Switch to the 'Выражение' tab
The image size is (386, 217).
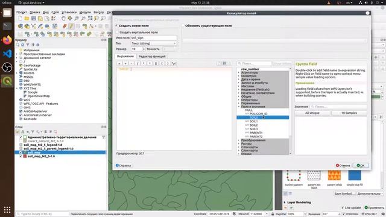point(125,56)
